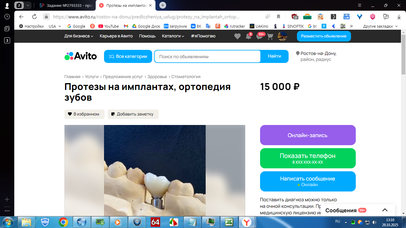
Task: Open Все категории list
Action: point(128,56)
